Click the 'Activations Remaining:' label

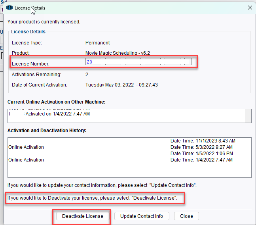[36, 75]
